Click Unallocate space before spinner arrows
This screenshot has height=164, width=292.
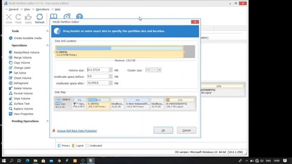[x=111, y=77]
